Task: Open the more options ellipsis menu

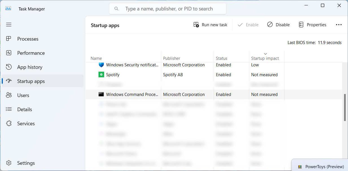Action: 338,25
